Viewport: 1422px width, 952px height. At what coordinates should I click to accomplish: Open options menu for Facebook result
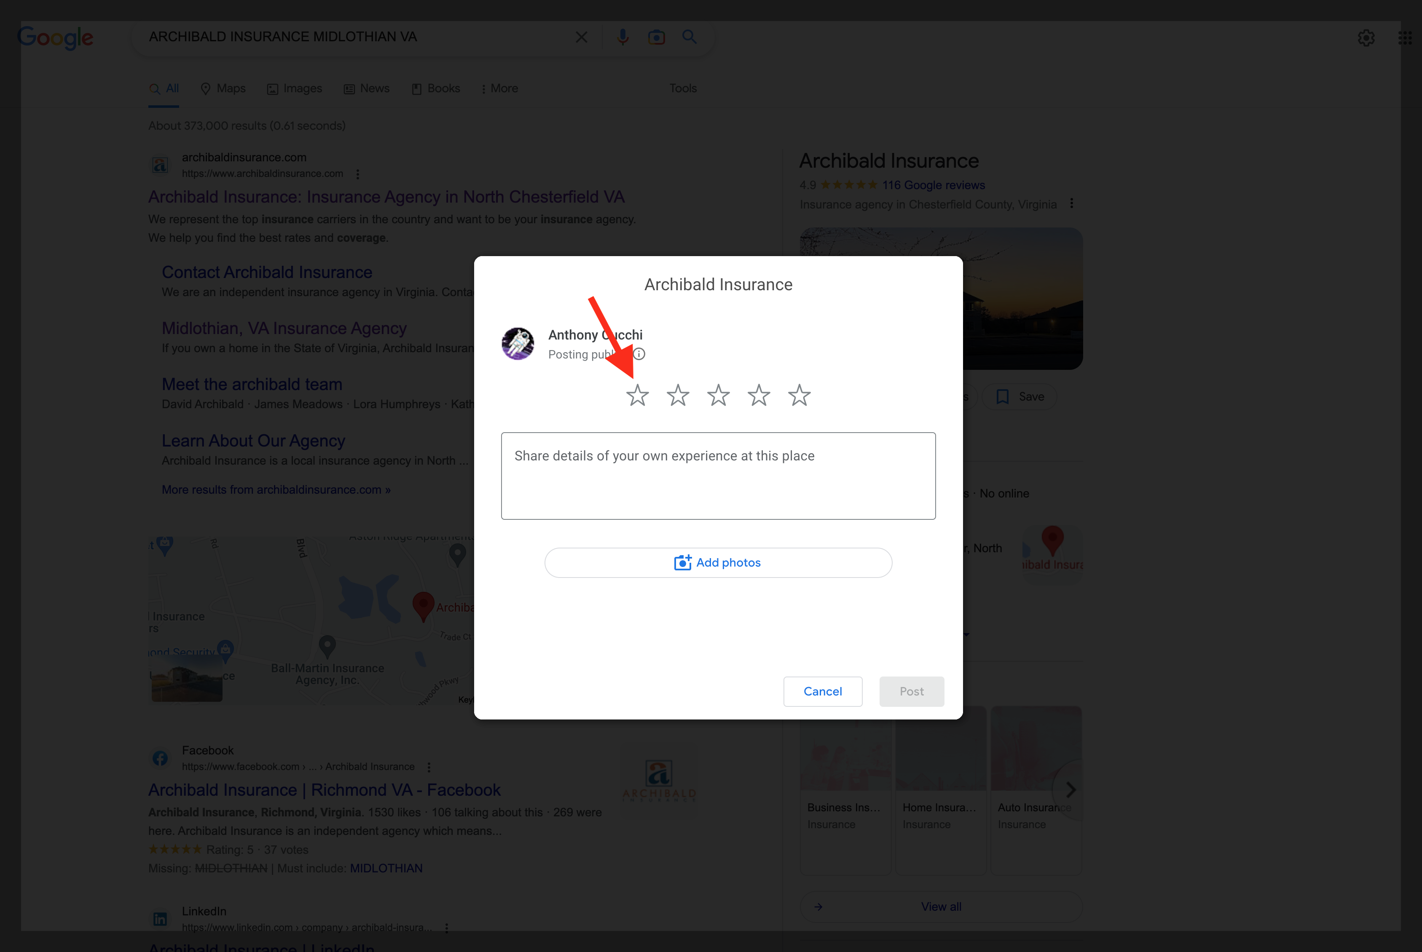tap(429, 767)
